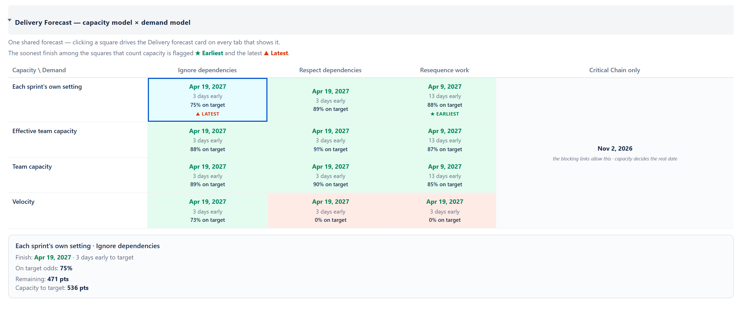Screen dimensions: 742x309
Task: Select Effective team capacity, Ignore dependencies square
Action: (x=207, y=140)
